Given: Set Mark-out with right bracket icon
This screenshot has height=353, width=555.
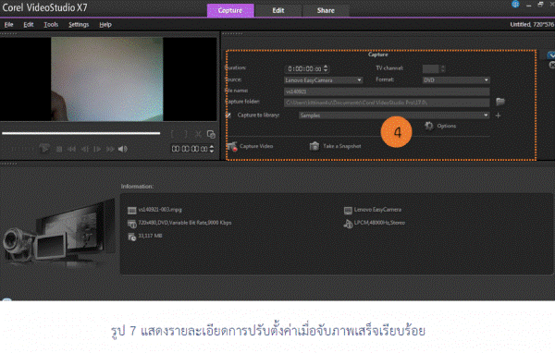Looking at the screenshot, I should click(x=185, y=134).
